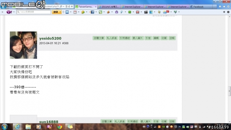Click 引用連結 on yesido5200's post
The image size is (231, 130).
click(x=125, y=38)
